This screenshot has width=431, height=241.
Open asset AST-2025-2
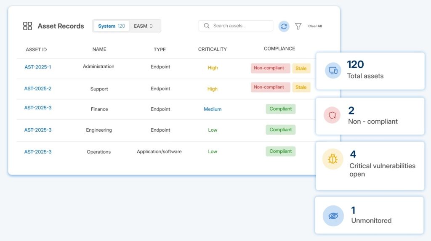37,88
